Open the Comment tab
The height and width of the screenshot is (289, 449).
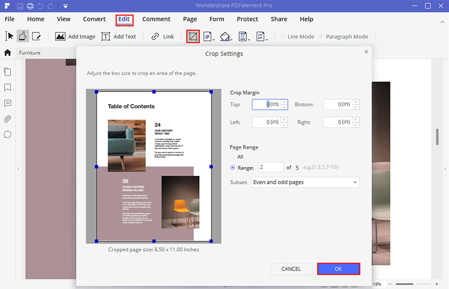click(x=157, y=19)
